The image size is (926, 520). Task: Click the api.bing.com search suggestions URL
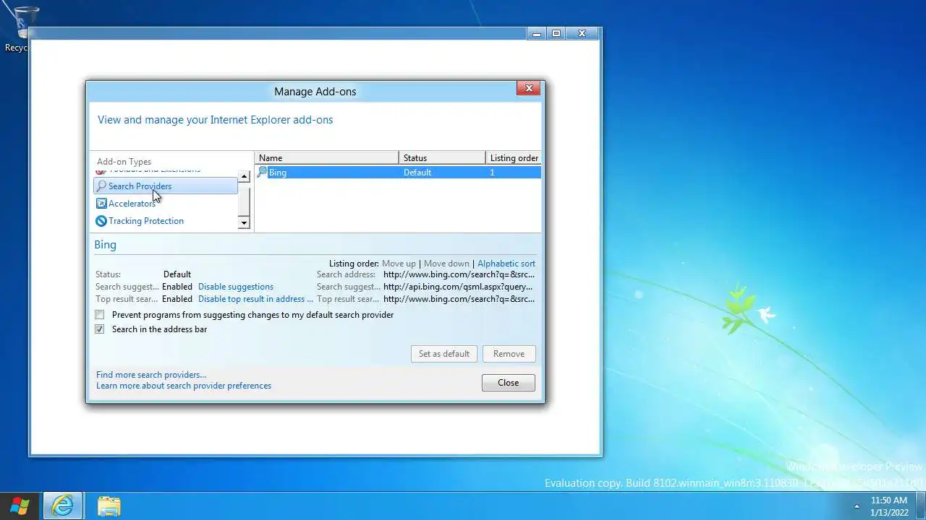(x=458, y=287)
